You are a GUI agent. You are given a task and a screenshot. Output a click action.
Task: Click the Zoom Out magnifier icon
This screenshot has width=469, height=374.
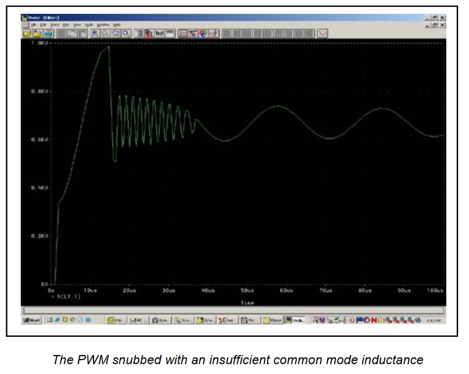(105, 34)
